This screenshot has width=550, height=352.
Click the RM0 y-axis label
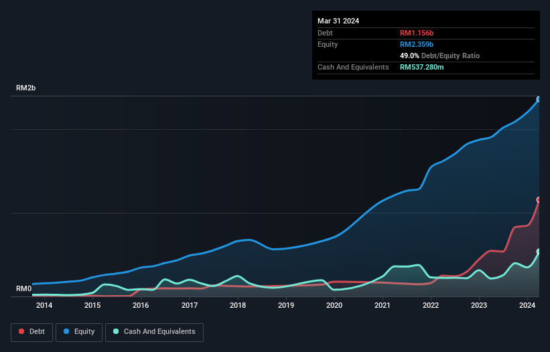[x=24, y=288]
